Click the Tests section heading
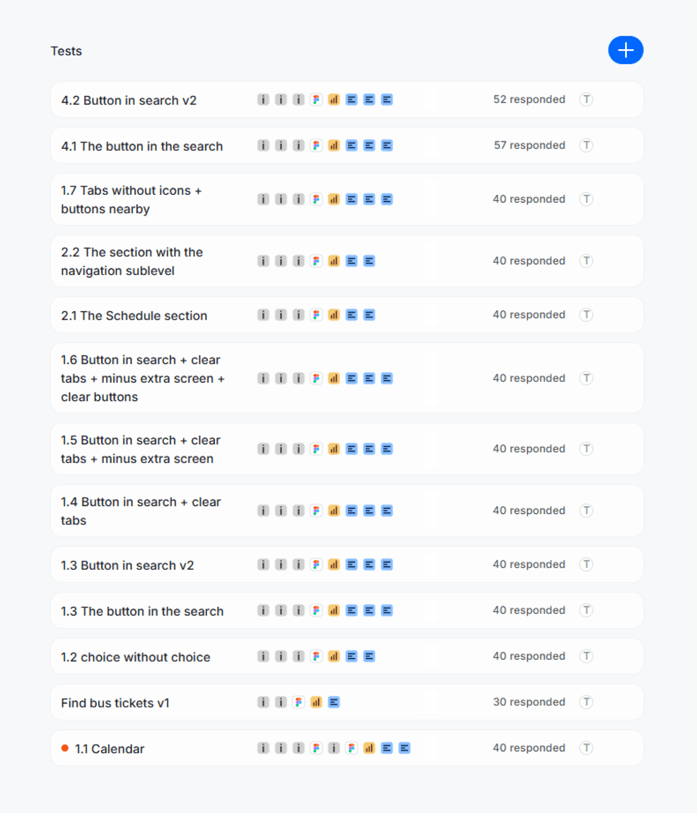 (x=66, y=51)
